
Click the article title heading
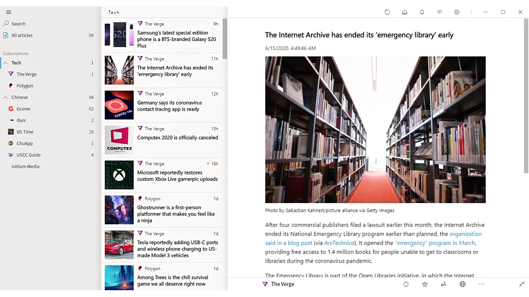coord(359,35)
